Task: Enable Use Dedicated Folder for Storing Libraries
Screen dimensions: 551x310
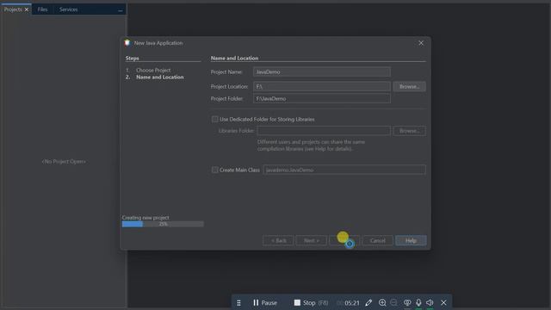Action: click(x=214, y=119)
